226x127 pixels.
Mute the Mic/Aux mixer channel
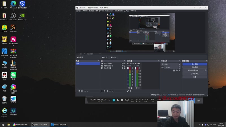coord(129,88)
